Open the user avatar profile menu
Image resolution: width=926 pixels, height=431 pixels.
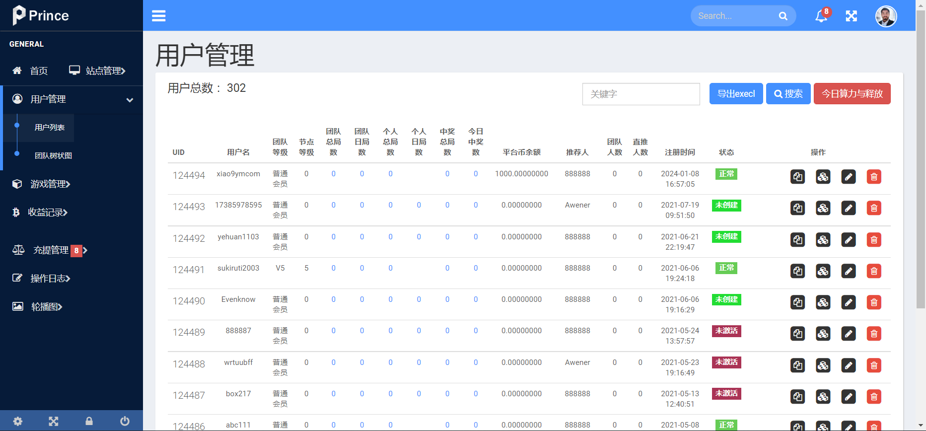886,16
